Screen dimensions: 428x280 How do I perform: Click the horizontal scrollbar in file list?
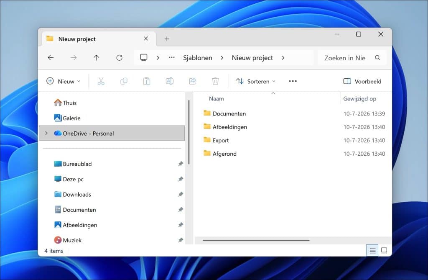256,240
